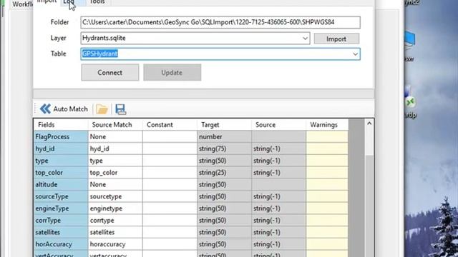
Task: Click the Import button
Action: click(x=336, y=39)
